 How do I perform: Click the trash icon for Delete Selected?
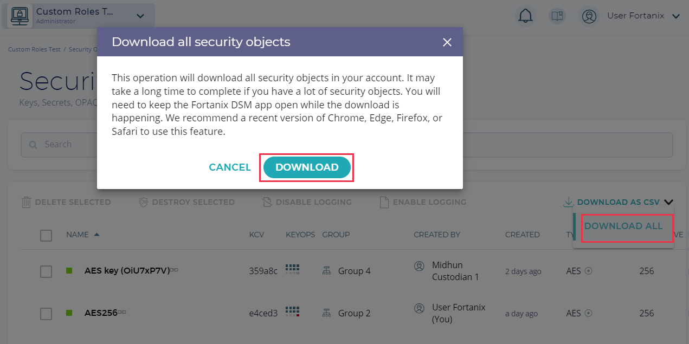click(26, 202)
